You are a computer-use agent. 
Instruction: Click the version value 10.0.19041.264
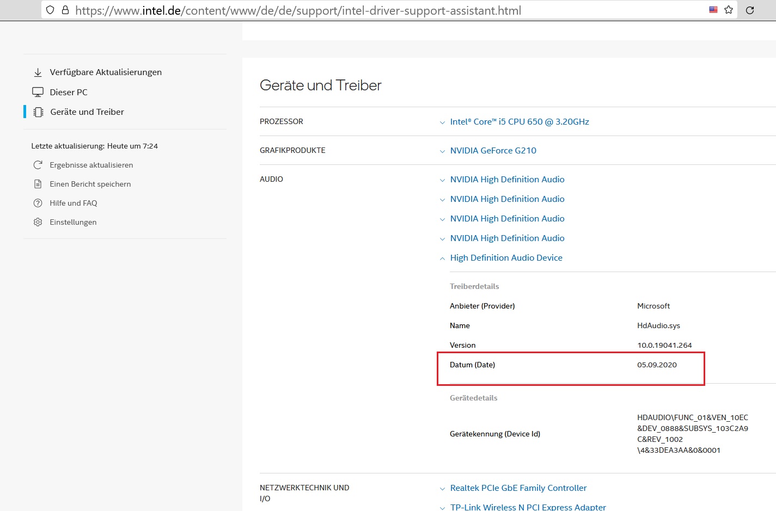(x=664, y=345)
